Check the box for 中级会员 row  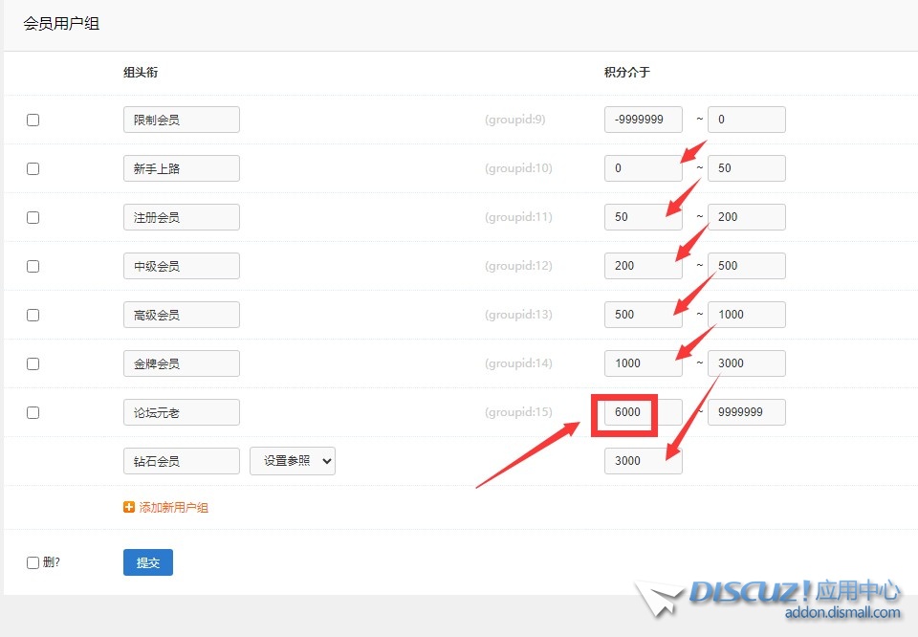click(x=33, y=267)
